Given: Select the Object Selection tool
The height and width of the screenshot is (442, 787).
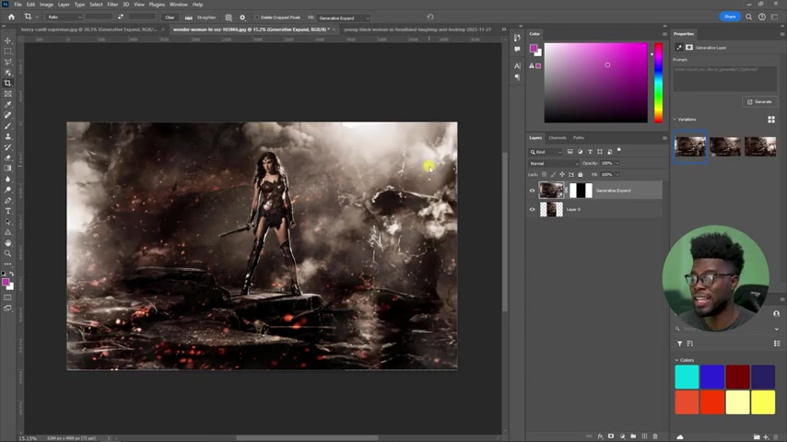Looking at the screenshot, I should (x=7, y=72).
